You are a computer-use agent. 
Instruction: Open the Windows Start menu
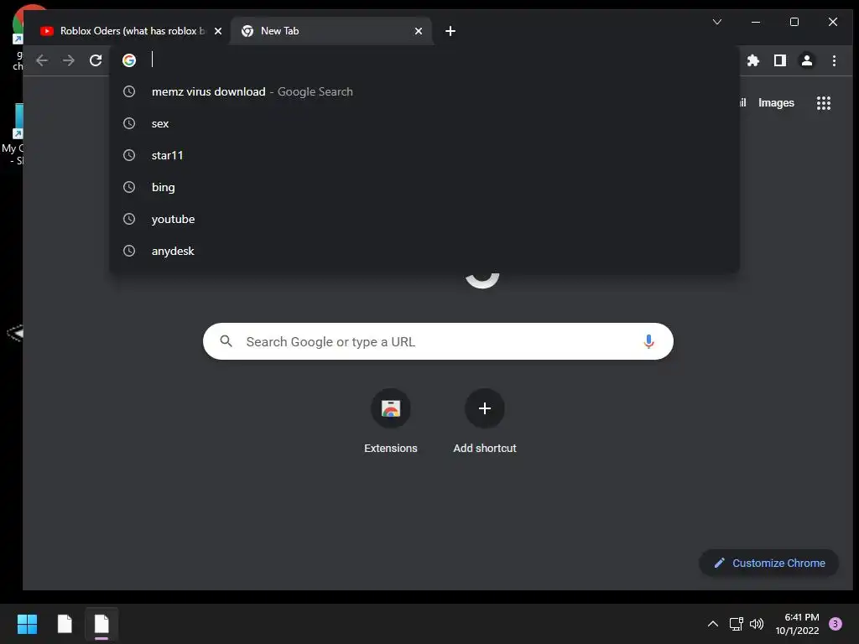(27, 624)
